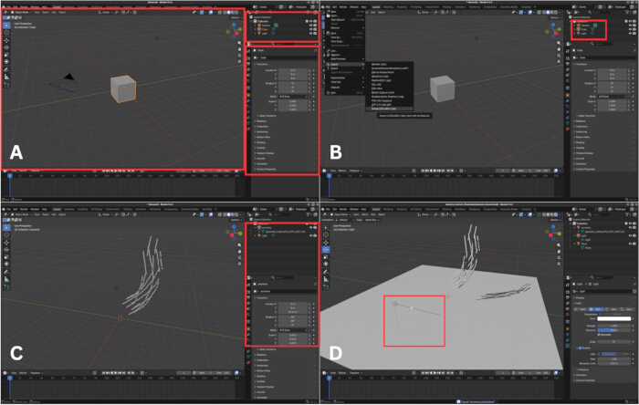Select the Scale tool in panel A

pos(6,54)
